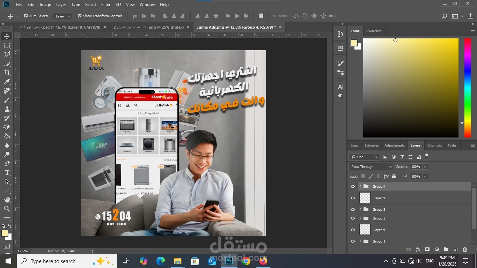This screenshot has height=268, width=477.
Task: Expand the Group 1 folder
Action: 360,241
